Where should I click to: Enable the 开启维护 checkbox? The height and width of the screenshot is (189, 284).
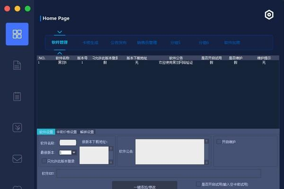pyautogui.click(x=219, y=142)
